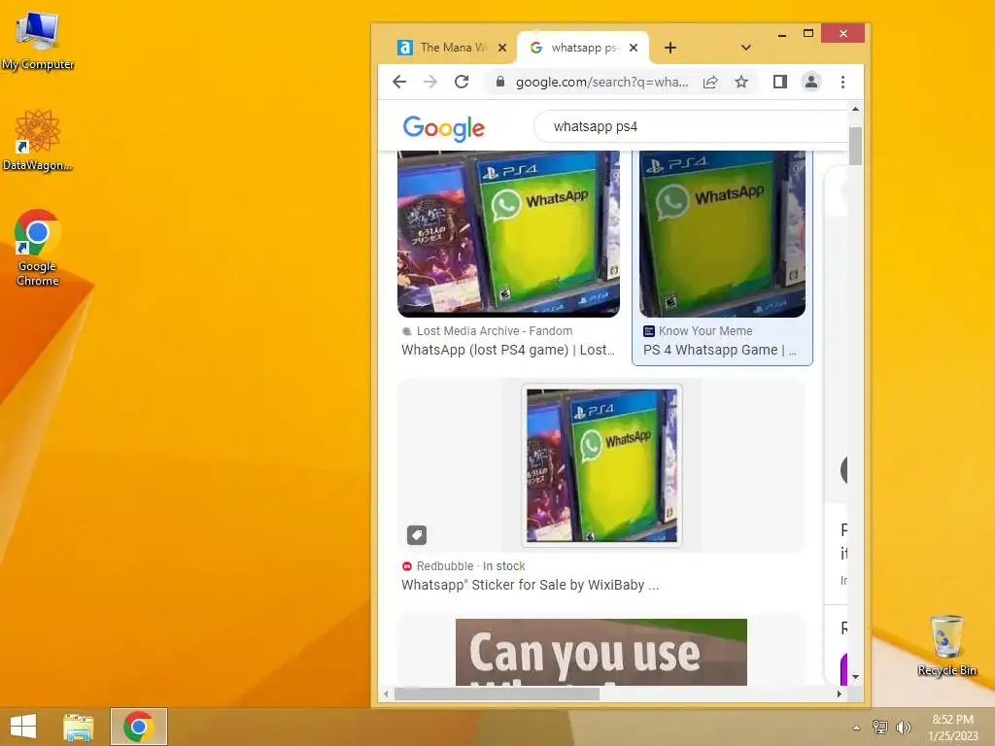This screenshot has width=995, height=746.
Task: Open the Chrome side panel
Action: pyautogui.click(x=780, y=82)
